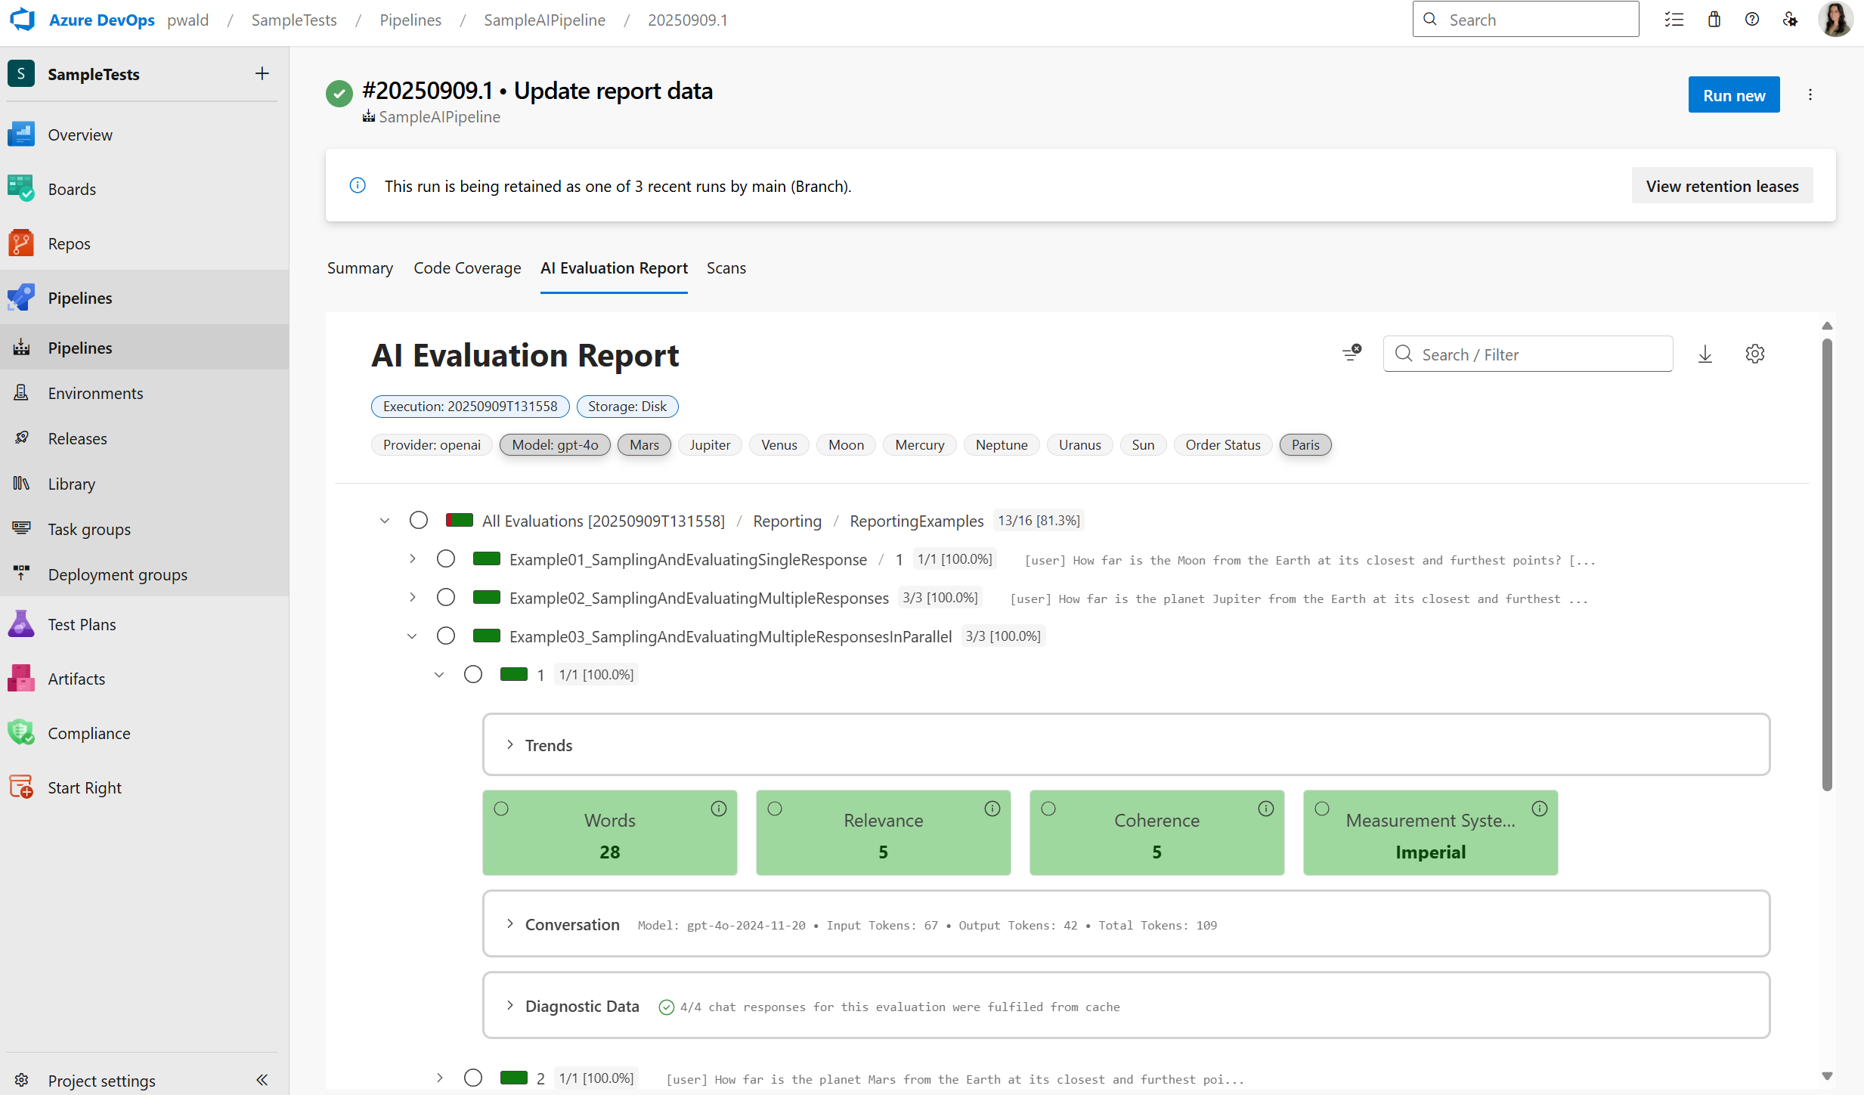Toggle the Relevance card radio circle

pyautogui.click(x=775, y=809)
